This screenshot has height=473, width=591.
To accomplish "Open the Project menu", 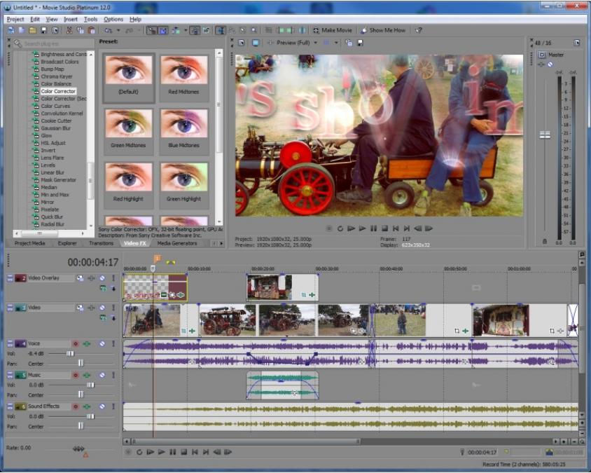I will [15, 19].
